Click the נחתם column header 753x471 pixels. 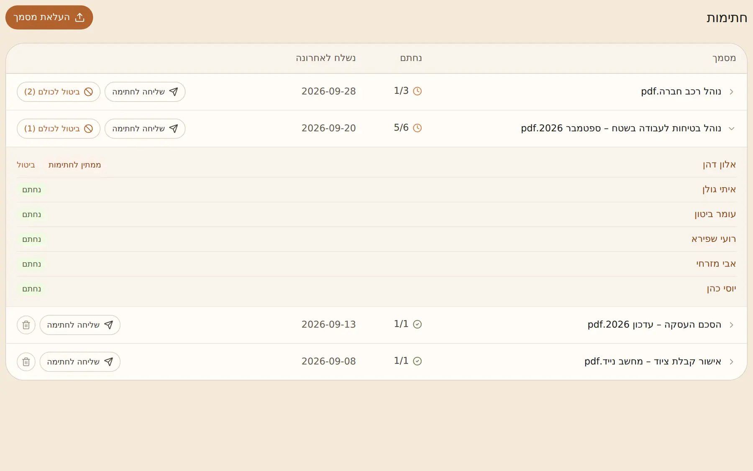tap(411, 58)
